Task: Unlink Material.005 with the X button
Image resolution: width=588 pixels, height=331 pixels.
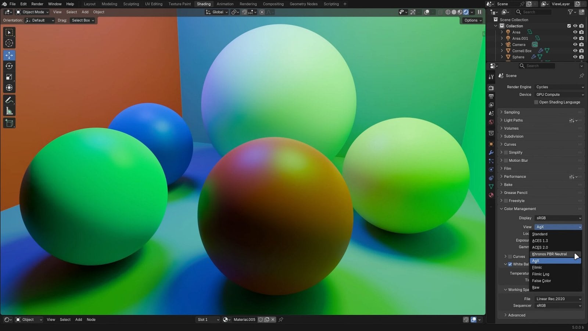Action: (x=273, y=320)
